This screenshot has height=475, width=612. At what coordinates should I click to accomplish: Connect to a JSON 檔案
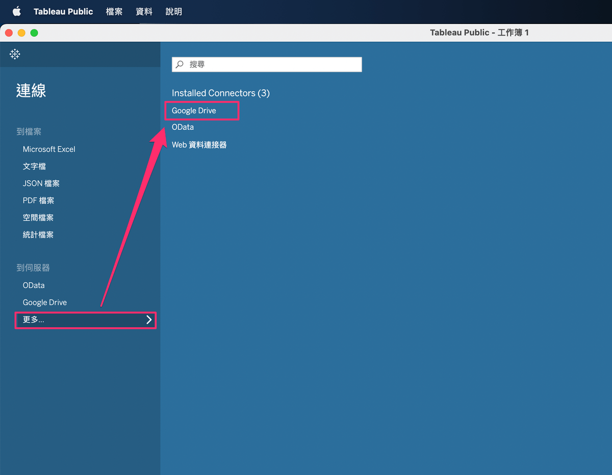point(41,183)
